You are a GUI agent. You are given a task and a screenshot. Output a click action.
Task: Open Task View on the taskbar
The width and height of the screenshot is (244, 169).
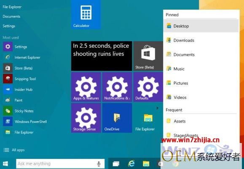(x=116, y=164)
